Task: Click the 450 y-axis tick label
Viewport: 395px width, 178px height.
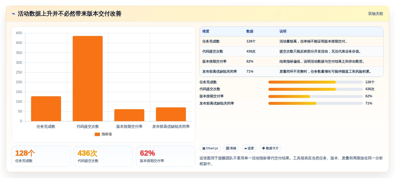Action: (x=19, y=33)
